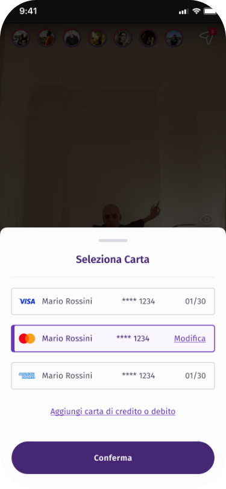Screen dimensions: 226x489
Task: Select the Visa card row
Action: pyautogui.click(x=113, y=301)
